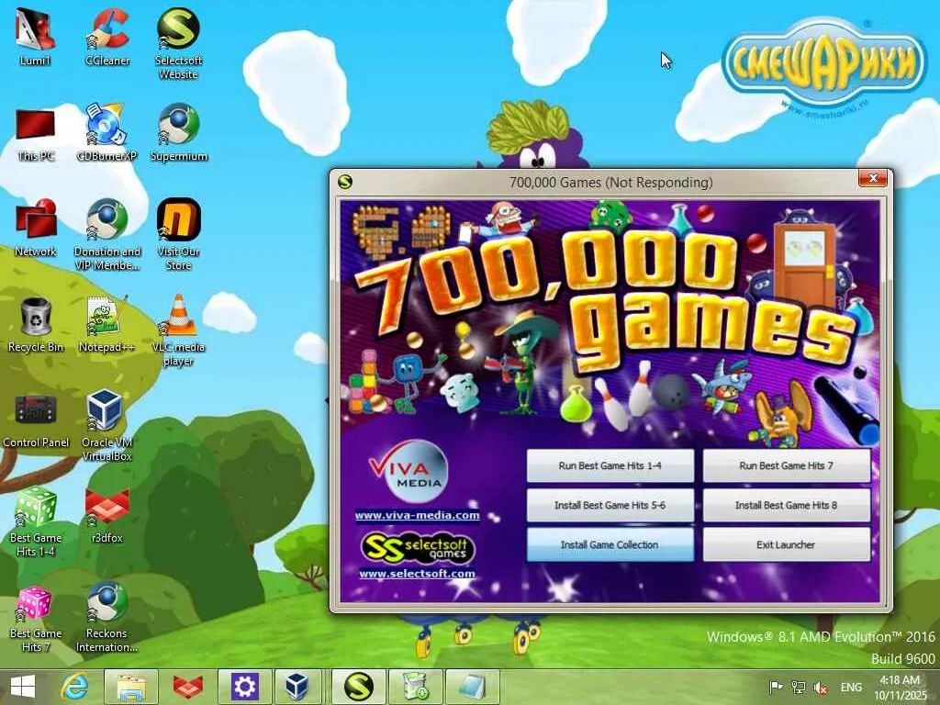Open the Windows Start button
The width and height of the screenshot is (940, 705).
click(23, 687)
